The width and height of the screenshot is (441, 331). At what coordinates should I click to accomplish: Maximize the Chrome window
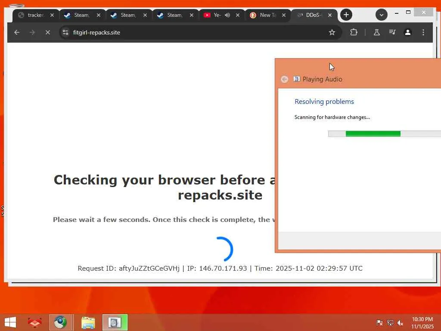(x=408, y=12)
